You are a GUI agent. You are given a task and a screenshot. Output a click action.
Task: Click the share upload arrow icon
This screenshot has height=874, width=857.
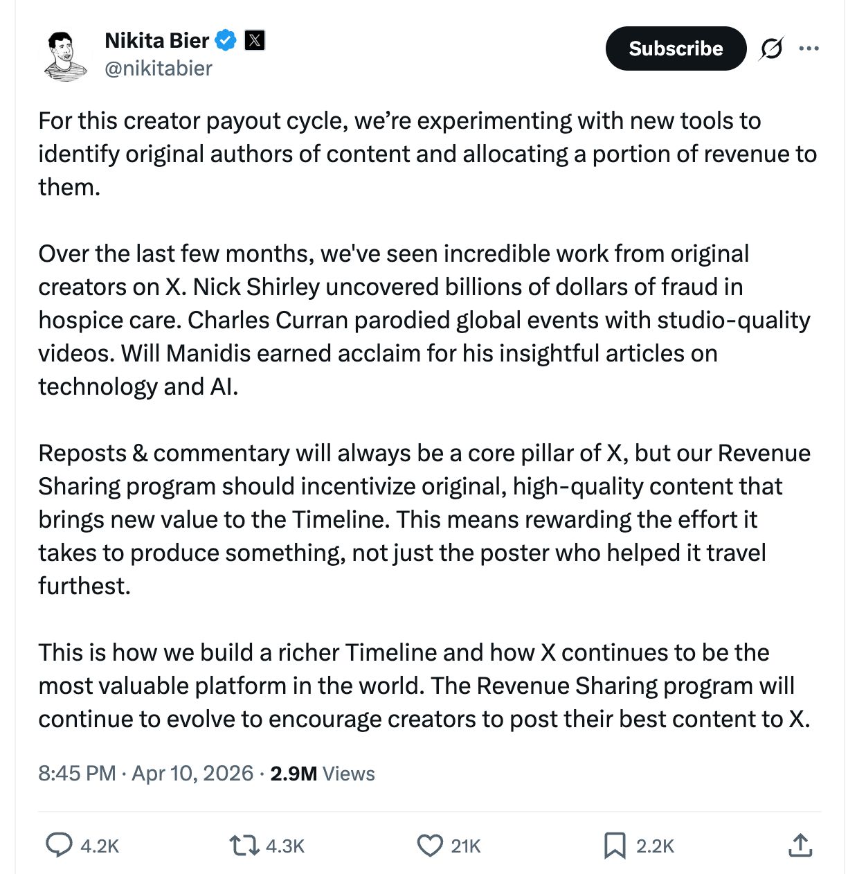800,846
